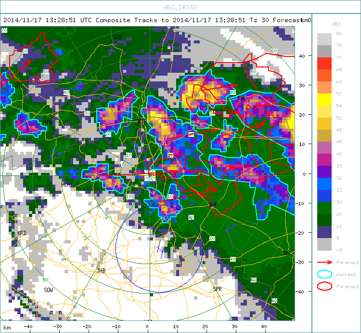The width and height of the screenshot is (361, 333).
Task: Click the -30 tick label on the horizontal axis
Action: (57, 326)
